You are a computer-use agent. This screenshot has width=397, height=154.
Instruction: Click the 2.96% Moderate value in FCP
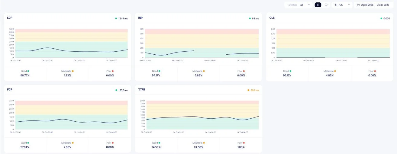[67, 147]
